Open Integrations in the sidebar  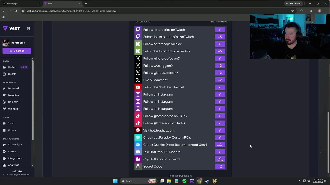point(13,158)
